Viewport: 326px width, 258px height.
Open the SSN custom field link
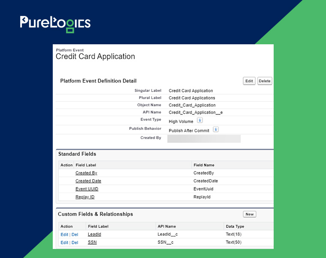pyautogui.click(x=92, y=242)
